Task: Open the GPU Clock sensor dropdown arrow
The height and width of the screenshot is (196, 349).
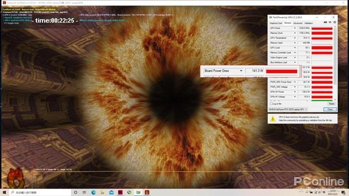Action: pyautogui.click(x=295, y=28)
